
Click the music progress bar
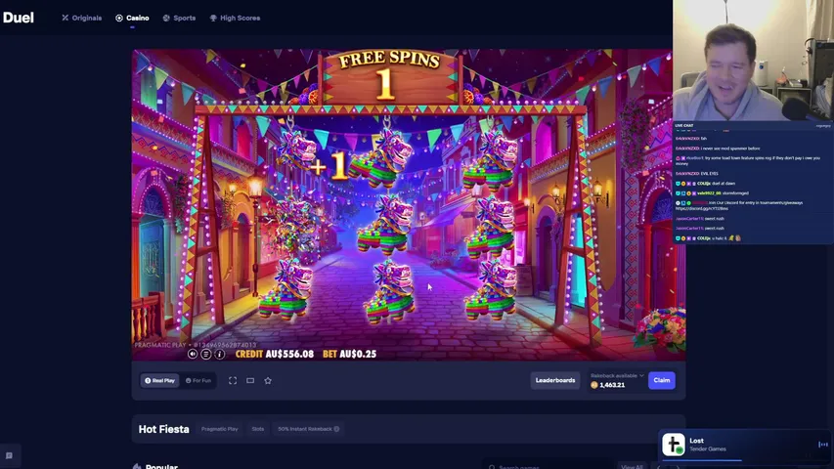pos(745,460)
